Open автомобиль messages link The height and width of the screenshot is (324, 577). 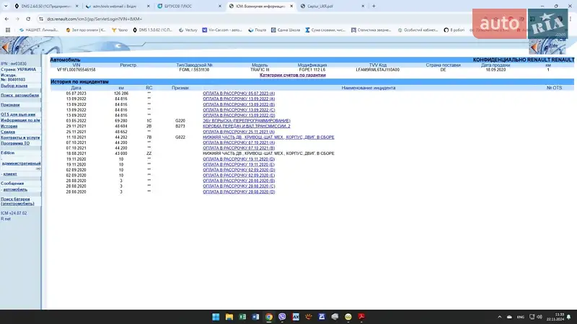15,189
